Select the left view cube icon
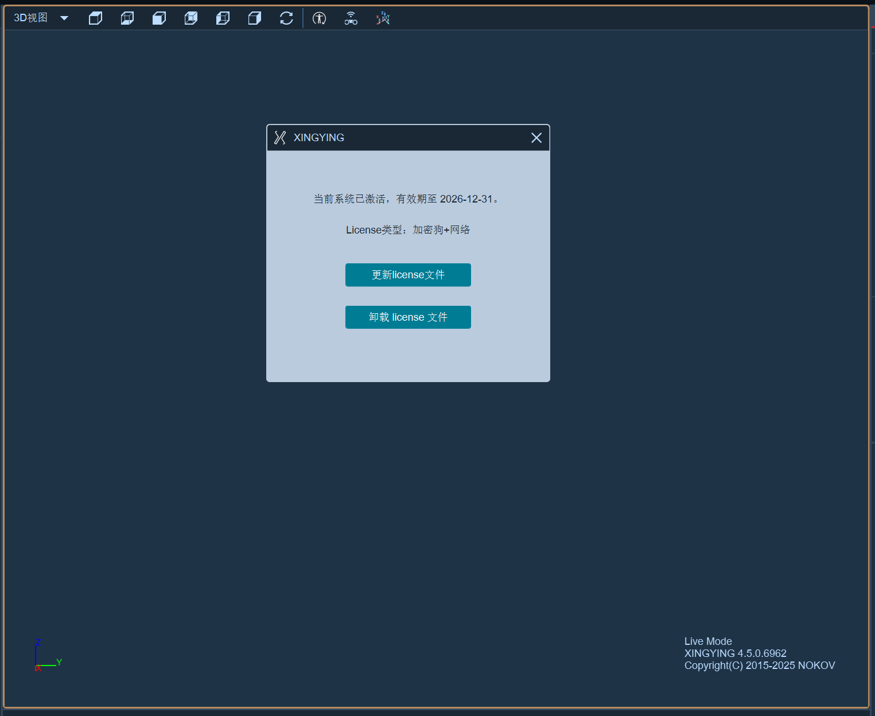This screenshot has width=875, height=716. pos(223,18)
